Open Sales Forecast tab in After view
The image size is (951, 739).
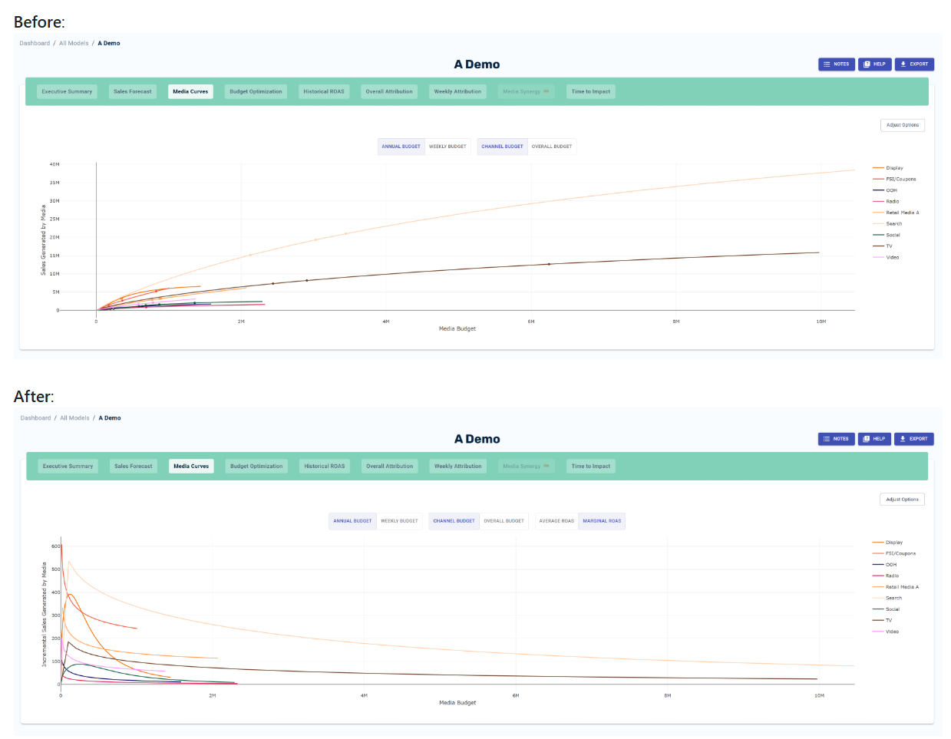click(x=134, y=466)
